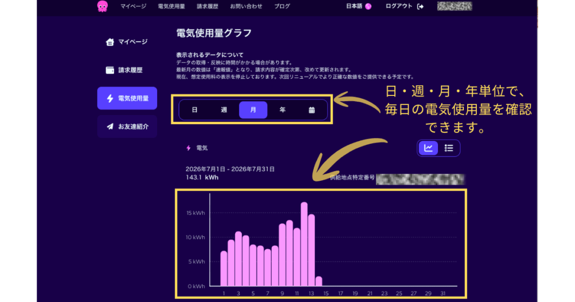Click the logout arrow icon
Screen dimensions: 575x302
coord(420,7)
